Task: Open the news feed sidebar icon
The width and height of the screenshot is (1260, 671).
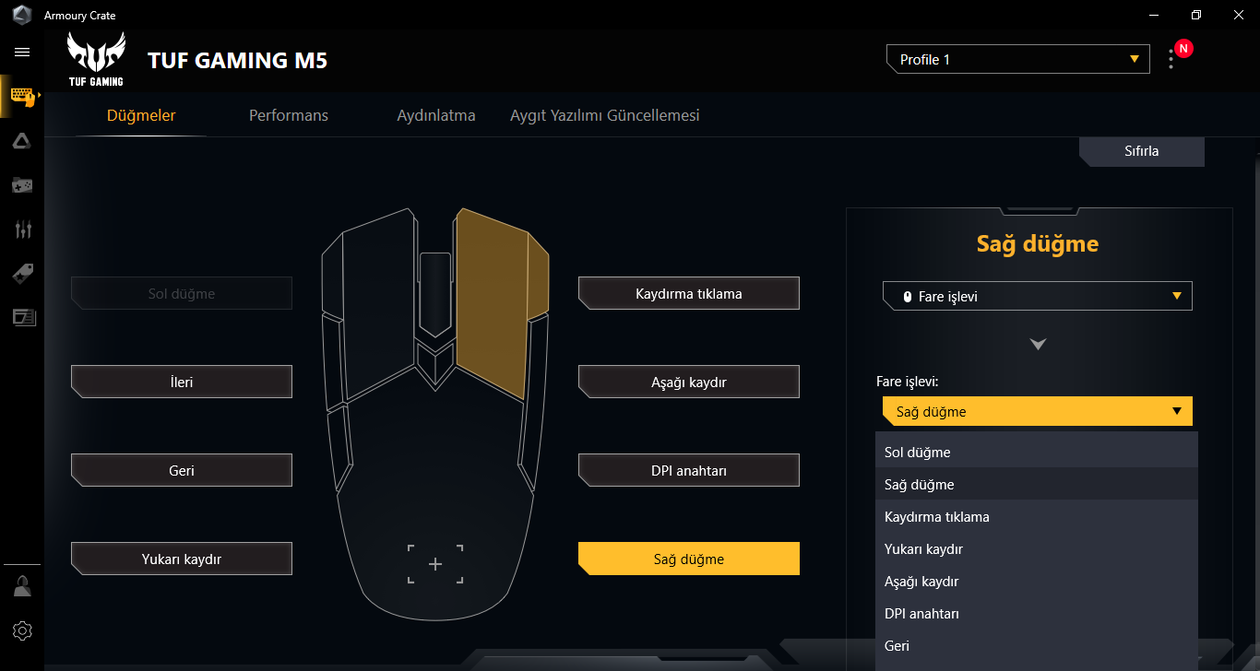Action: point(23,317)
